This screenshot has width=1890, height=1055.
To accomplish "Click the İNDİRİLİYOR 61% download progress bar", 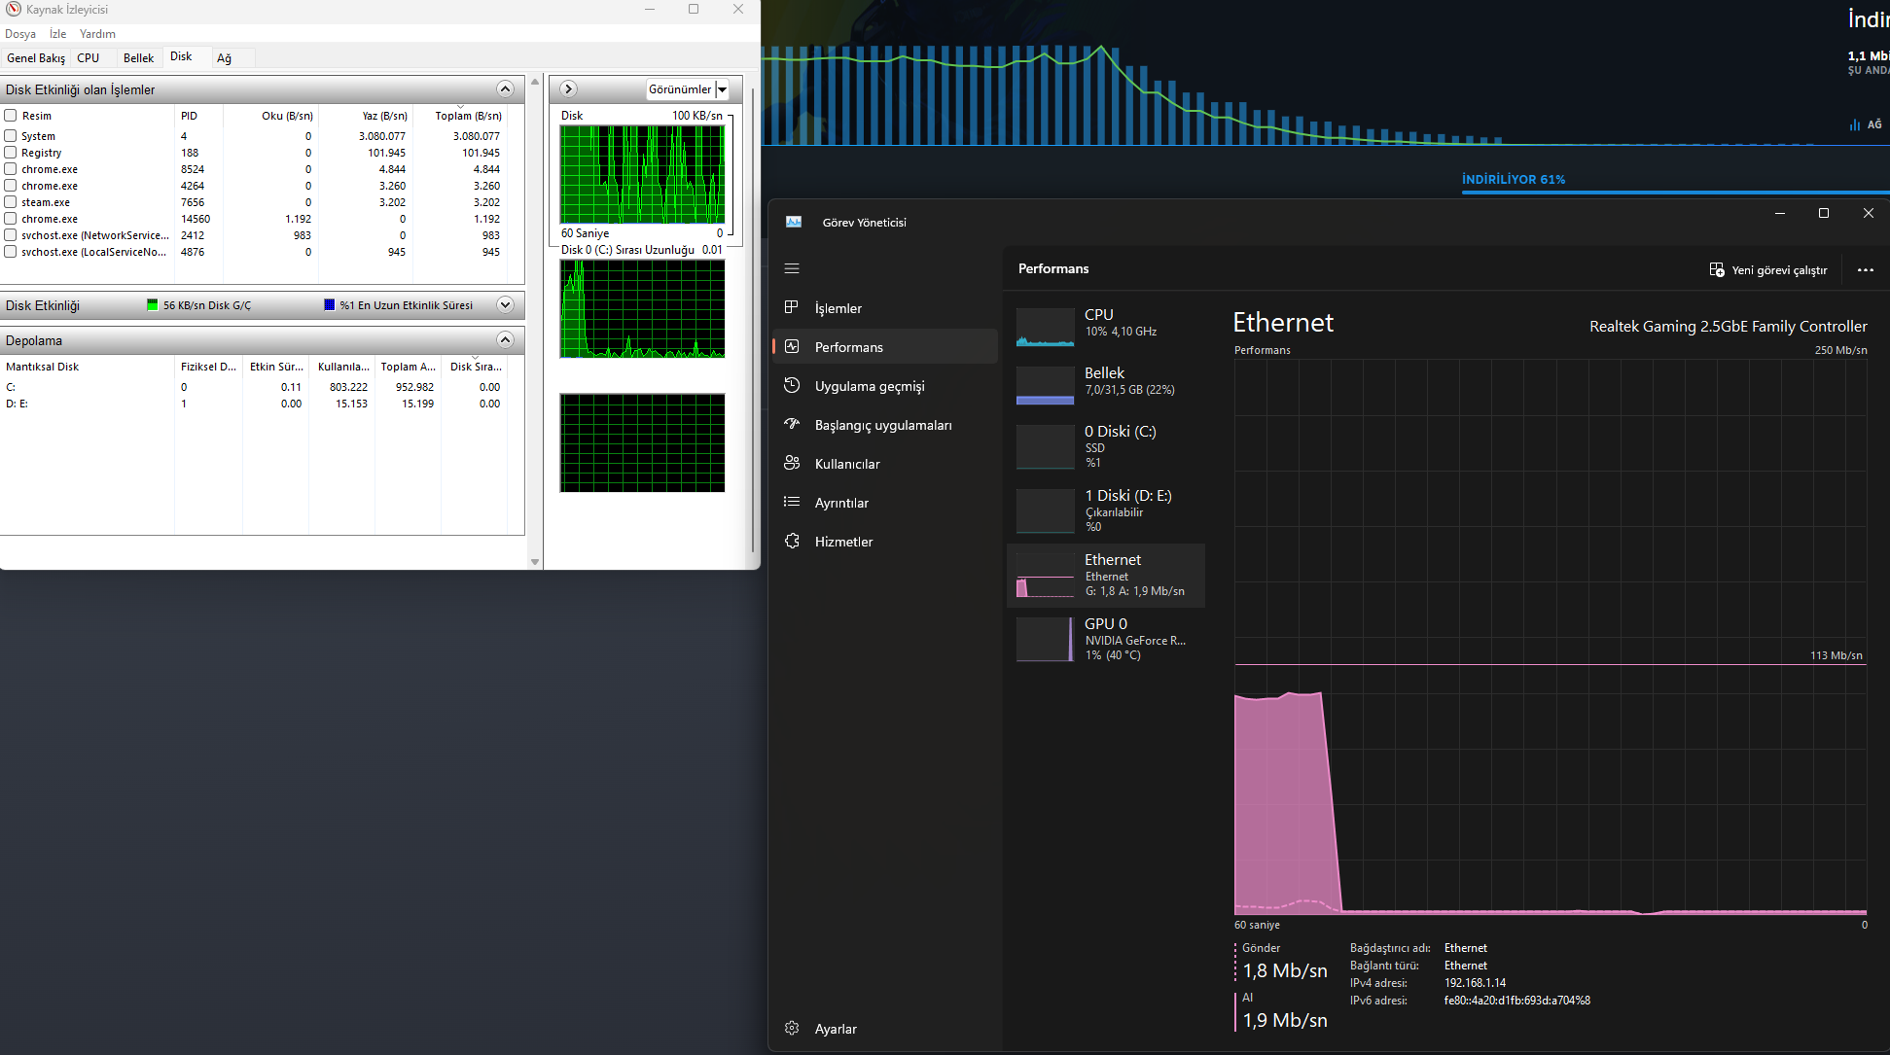I will pos(1673,192).
